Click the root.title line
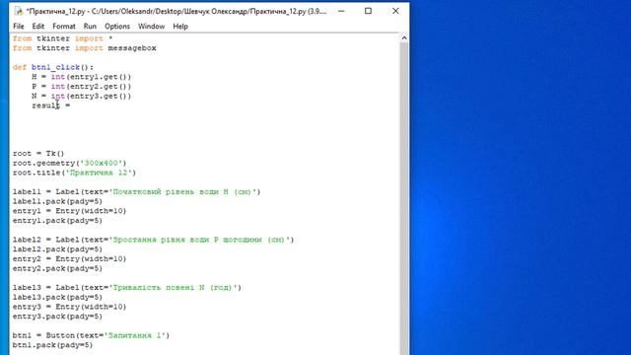The width and height of the screenshot is (631, 355). coord(75,173)
